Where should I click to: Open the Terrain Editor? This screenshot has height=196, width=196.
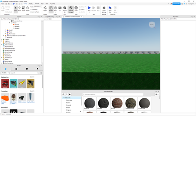pyautogui.click(x=45, y=9)
